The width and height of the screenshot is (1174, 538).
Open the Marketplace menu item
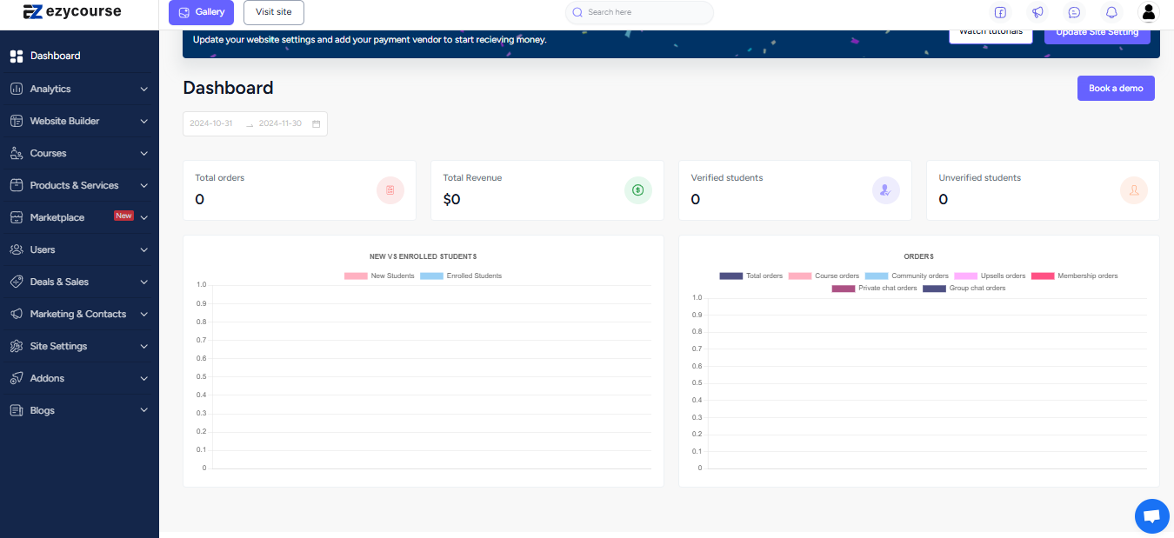click(x=79, y=217)
